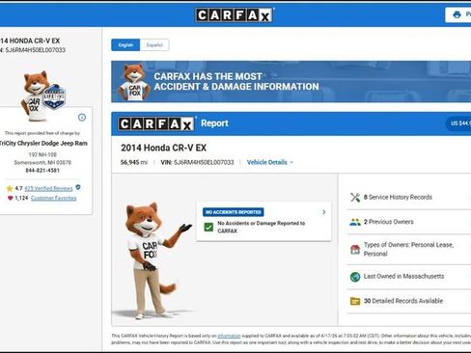Click the Somersworth, NH 03878 address line

click(x=42, y=163)
